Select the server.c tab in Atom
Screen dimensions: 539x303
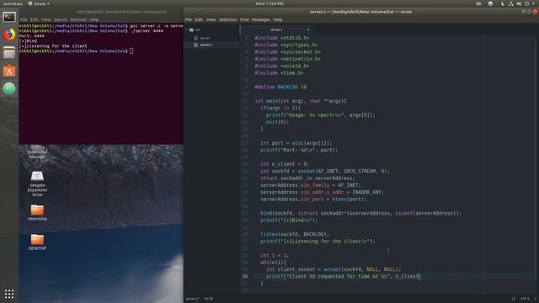(x=276, y=30)
